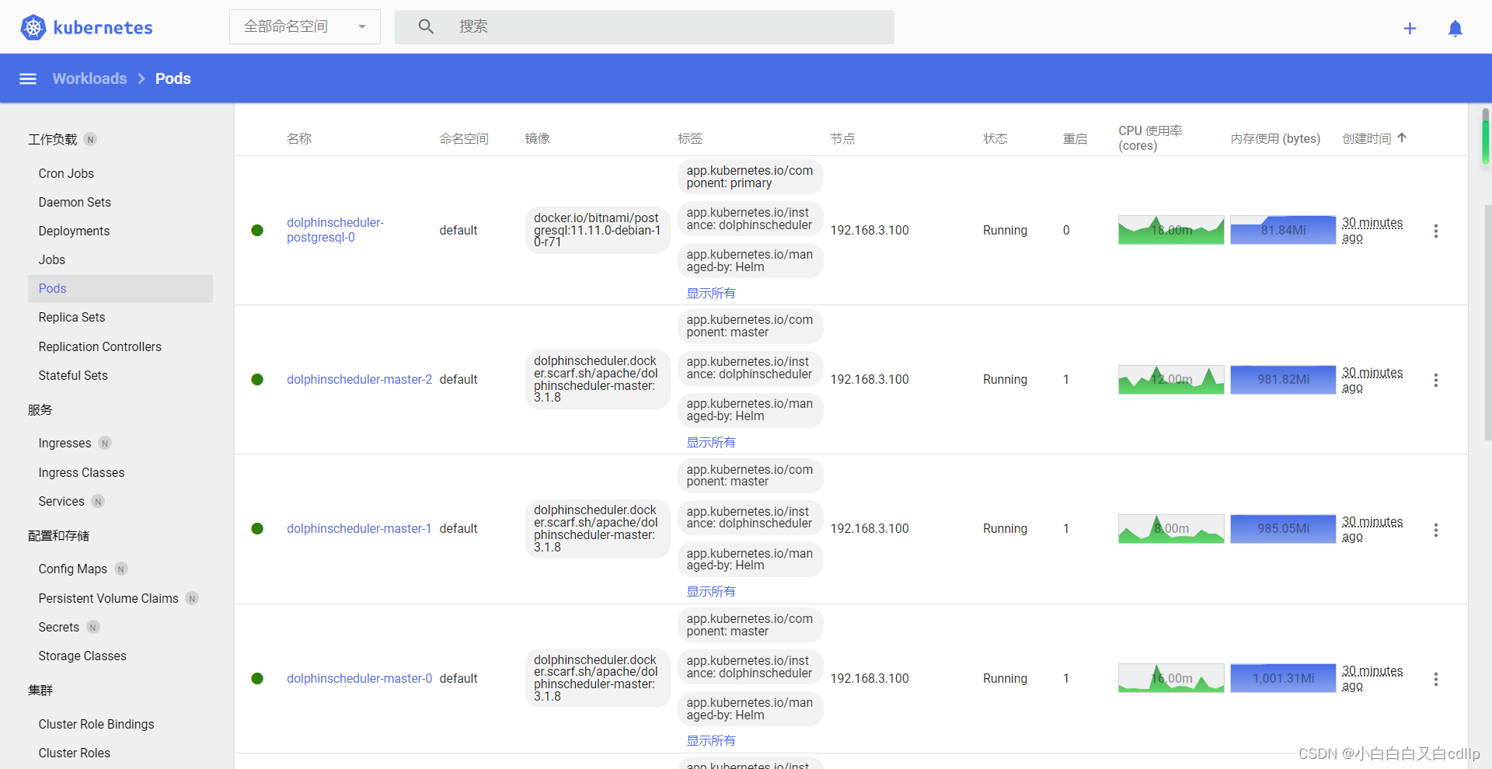This screenshot has width=1492, height=769.
Task: Open the notifications bell
Action: click(x=1455, y=29)
